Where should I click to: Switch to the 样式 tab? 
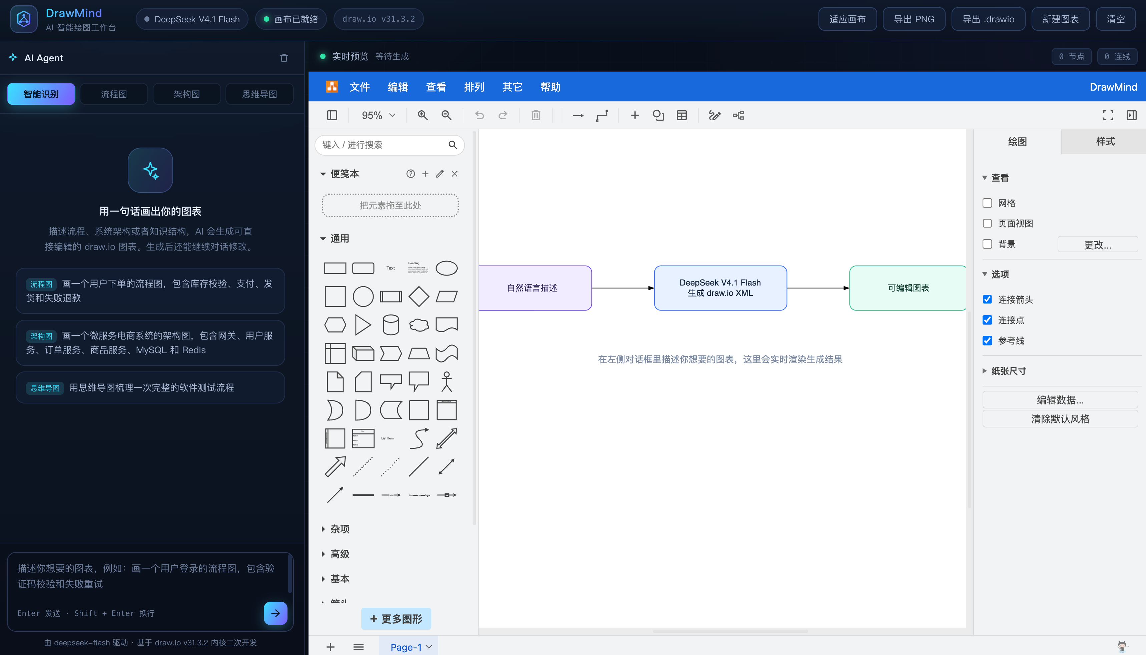(1104, 141)
